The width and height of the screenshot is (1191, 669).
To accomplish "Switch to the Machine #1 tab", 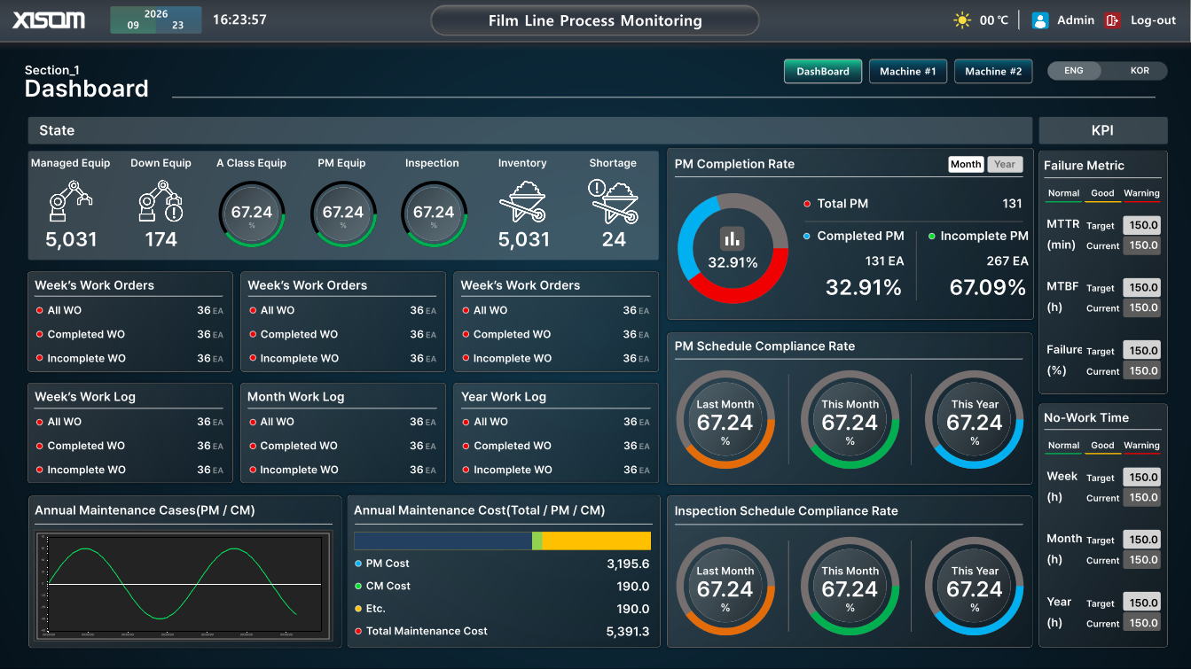I will [x=908, y=71].
